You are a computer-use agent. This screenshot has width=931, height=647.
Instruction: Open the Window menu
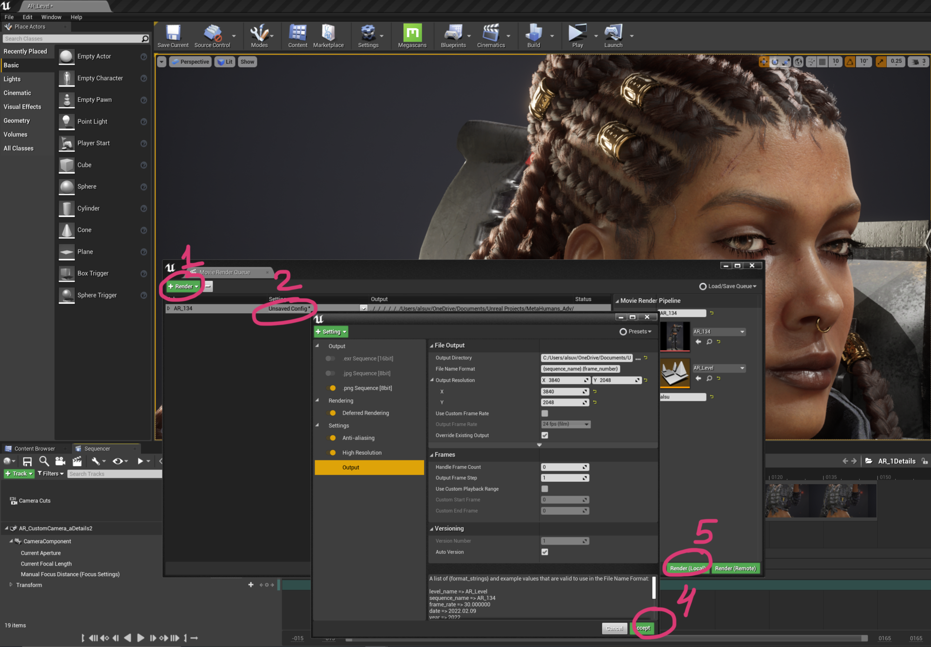(x=51, y=17)
